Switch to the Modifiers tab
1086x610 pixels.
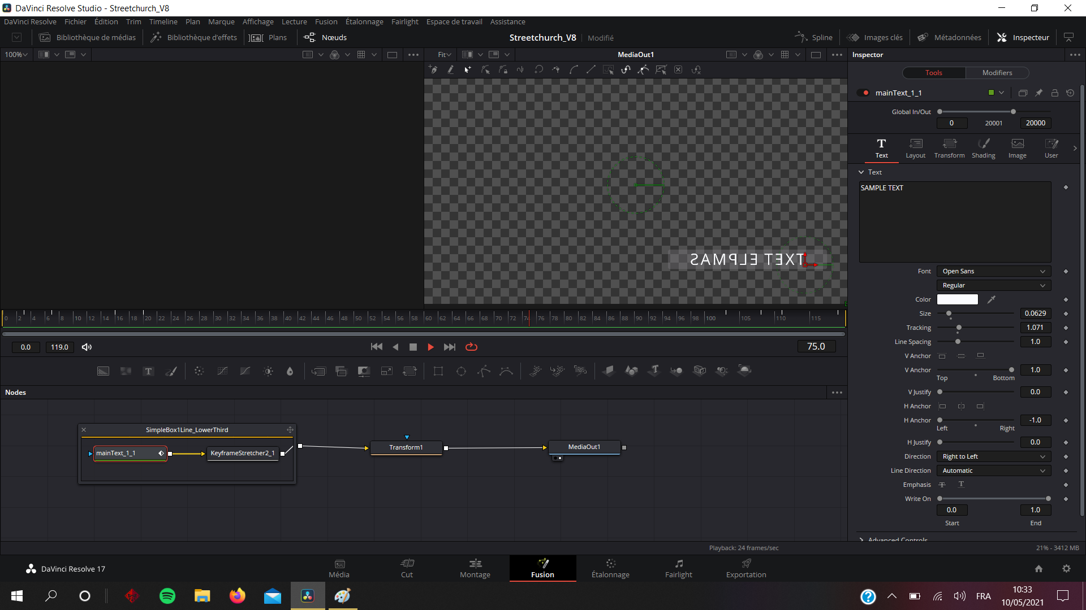tap(997, 73)
